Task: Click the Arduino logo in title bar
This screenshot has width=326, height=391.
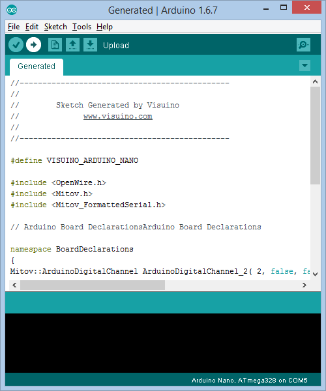Action: [12, 10]
